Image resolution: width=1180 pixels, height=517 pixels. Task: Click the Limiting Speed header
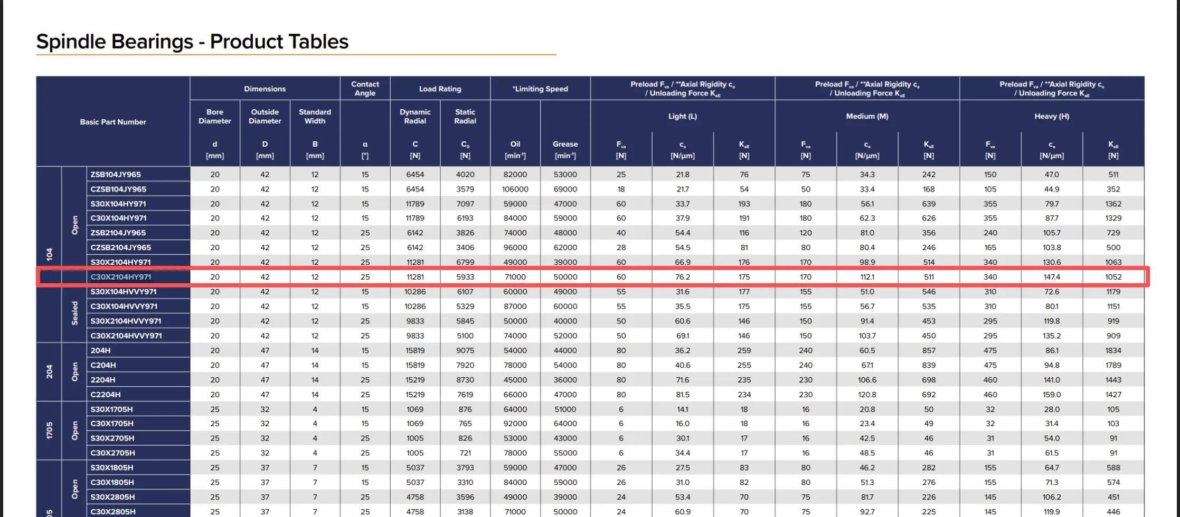tap(540, 89)
